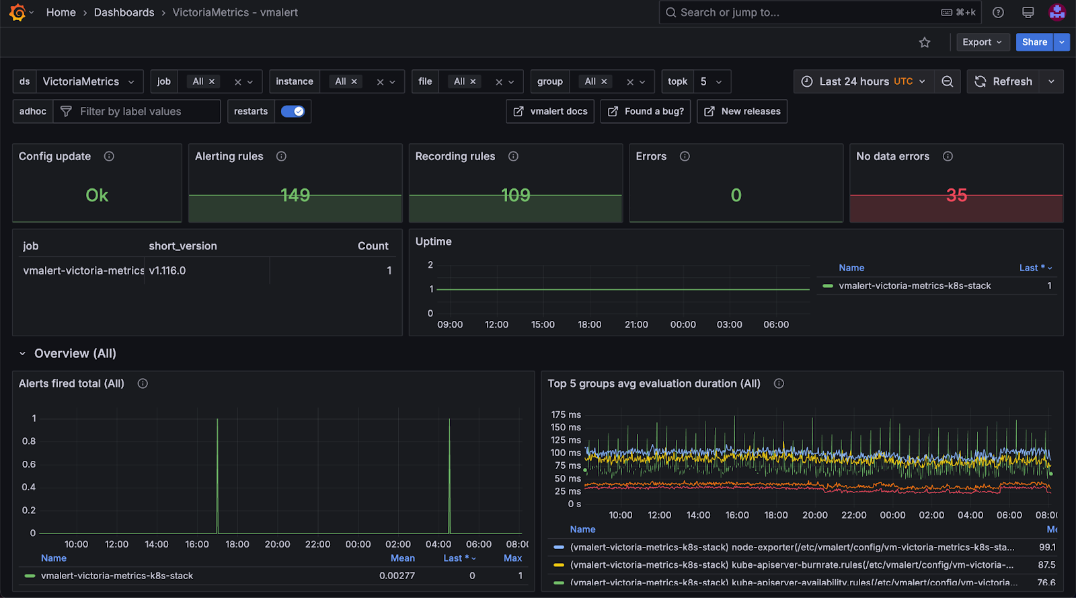This screenshot has height=598, width=1076.
Task: Show info for Alerting rules panel
Action: pos(281,156)
